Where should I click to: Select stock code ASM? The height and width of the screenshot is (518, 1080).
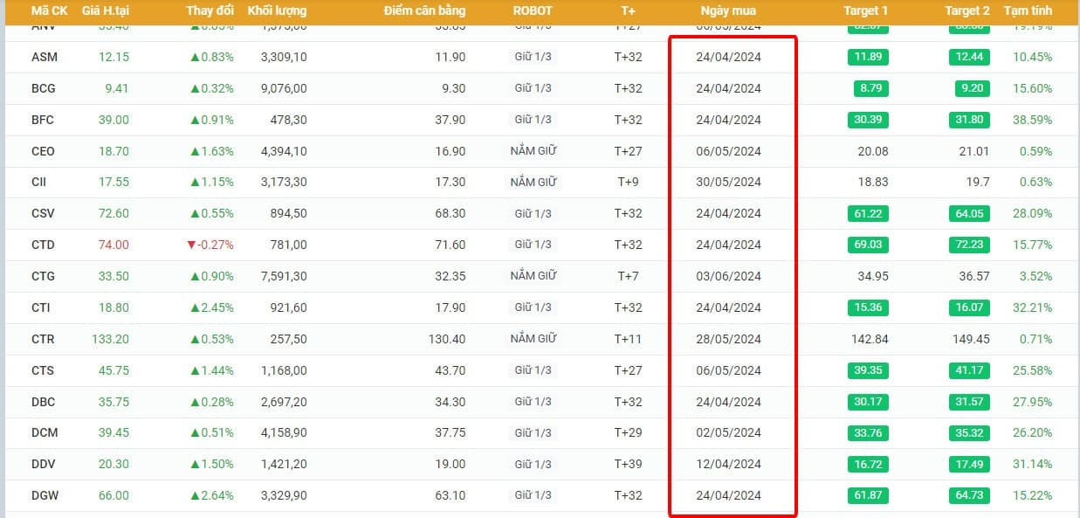[x=44, y=57]
